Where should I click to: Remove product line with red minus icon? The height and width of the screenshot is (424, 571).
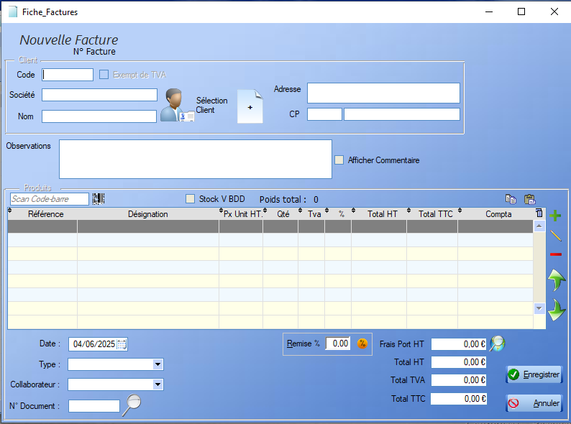556,254
